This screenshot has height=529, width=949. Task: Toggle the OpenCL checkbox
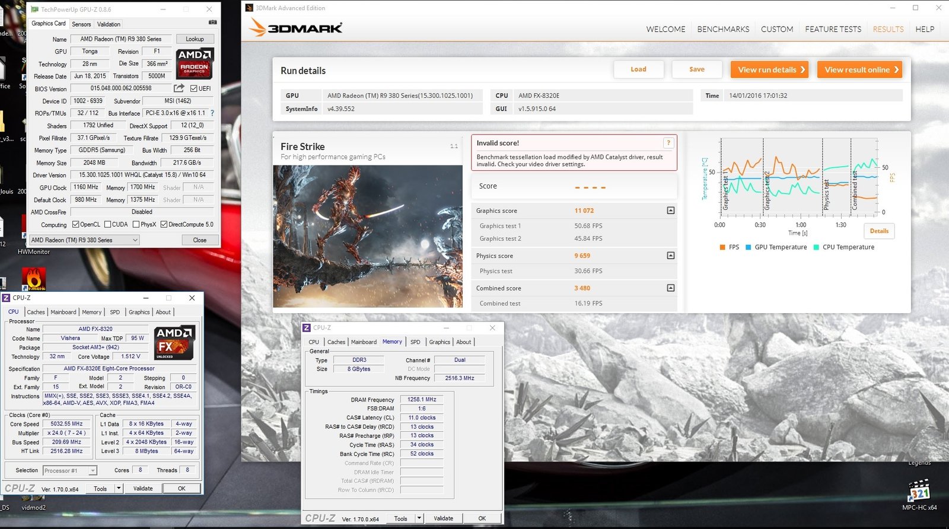[x=76, y=224]
